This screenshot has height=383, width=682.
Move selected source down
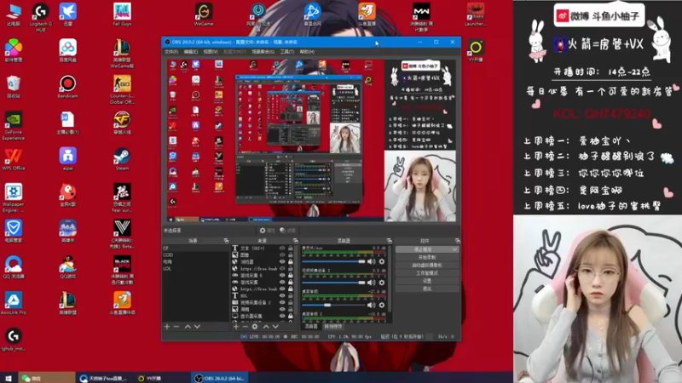tap(275, 326)
